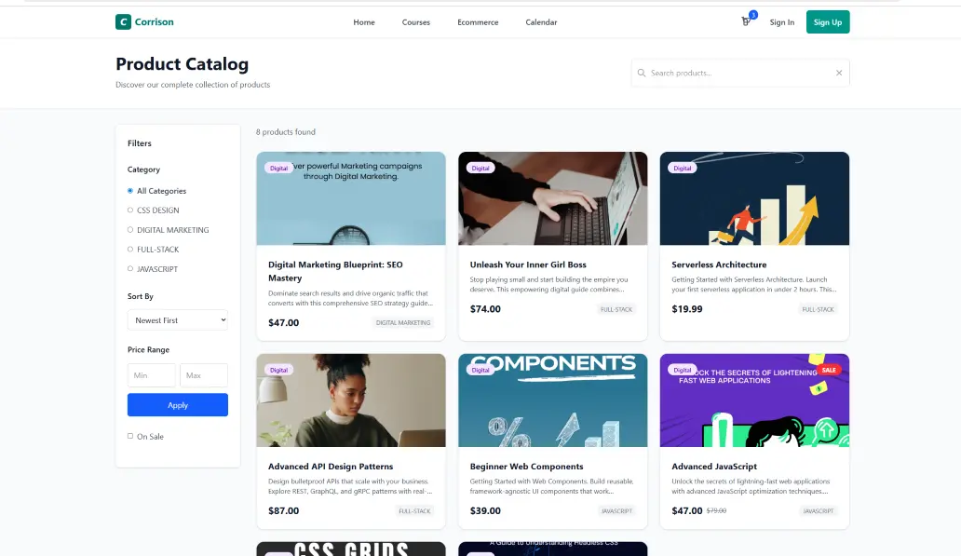Image resolution: width=961 pixels, height=556 pixels.
Task: Open the Unleash Your Inner Girl Boss image
Action: [x=553, y=198]
